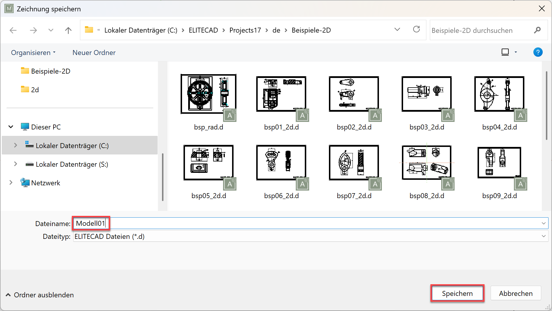Click the search magnifier icon
The image size is (552, 311).
pos(537,30)
